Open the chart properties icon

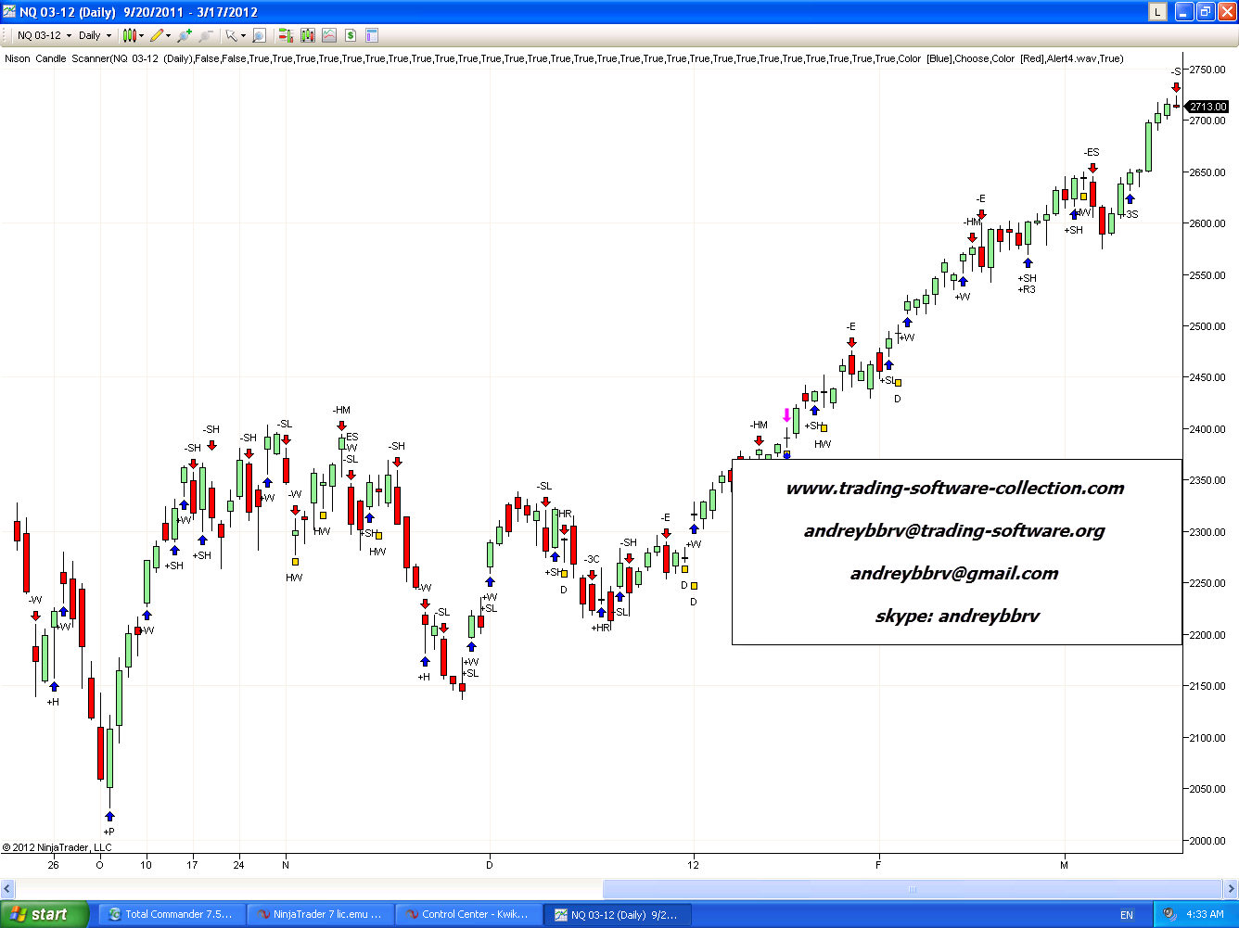(372, 35)
